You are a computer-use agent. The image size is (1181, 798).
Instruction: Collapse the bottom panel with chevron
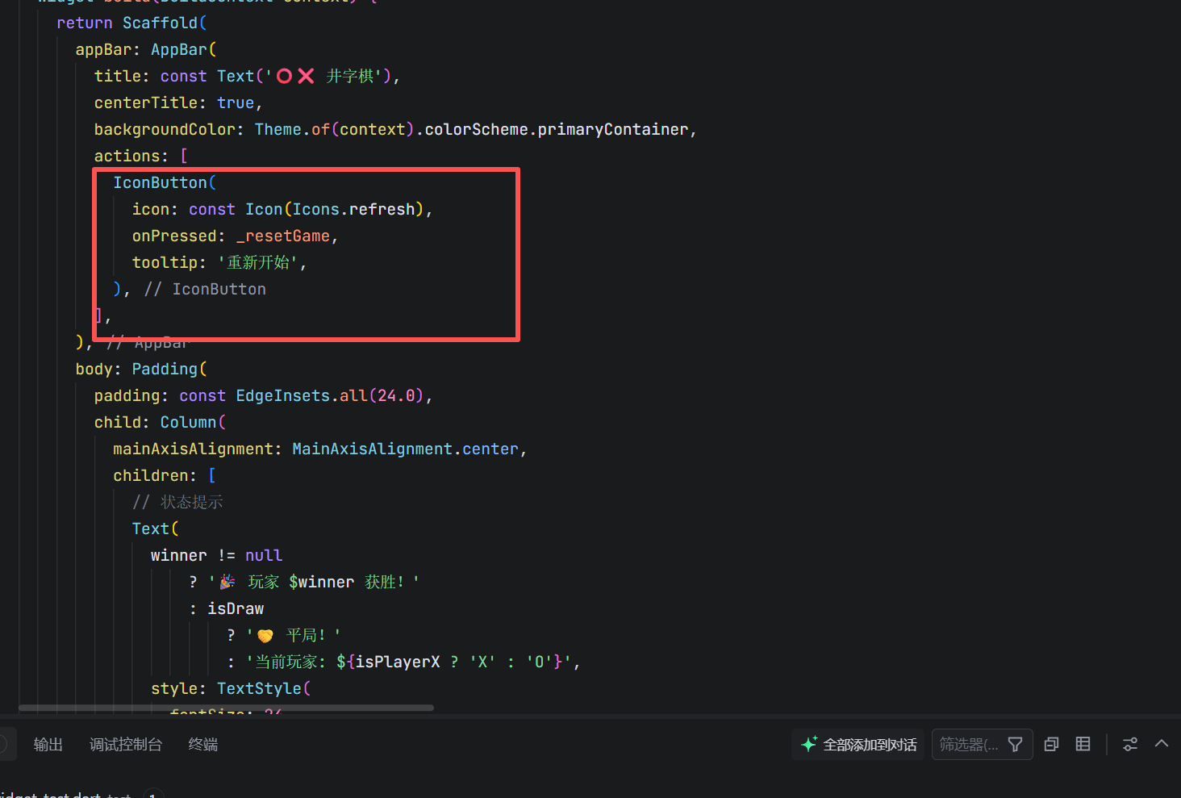(1162, 744)
